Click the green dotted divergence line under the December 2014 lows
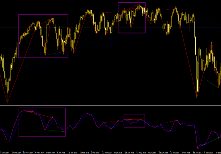The width and height of the screenshot is (221, 154). (54, 53)
